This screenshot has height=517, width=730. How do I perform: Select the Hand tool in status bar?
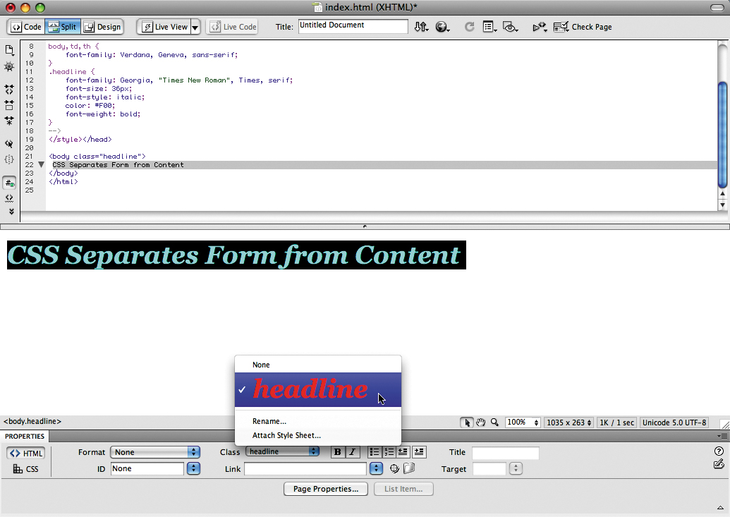coord(480,422)
